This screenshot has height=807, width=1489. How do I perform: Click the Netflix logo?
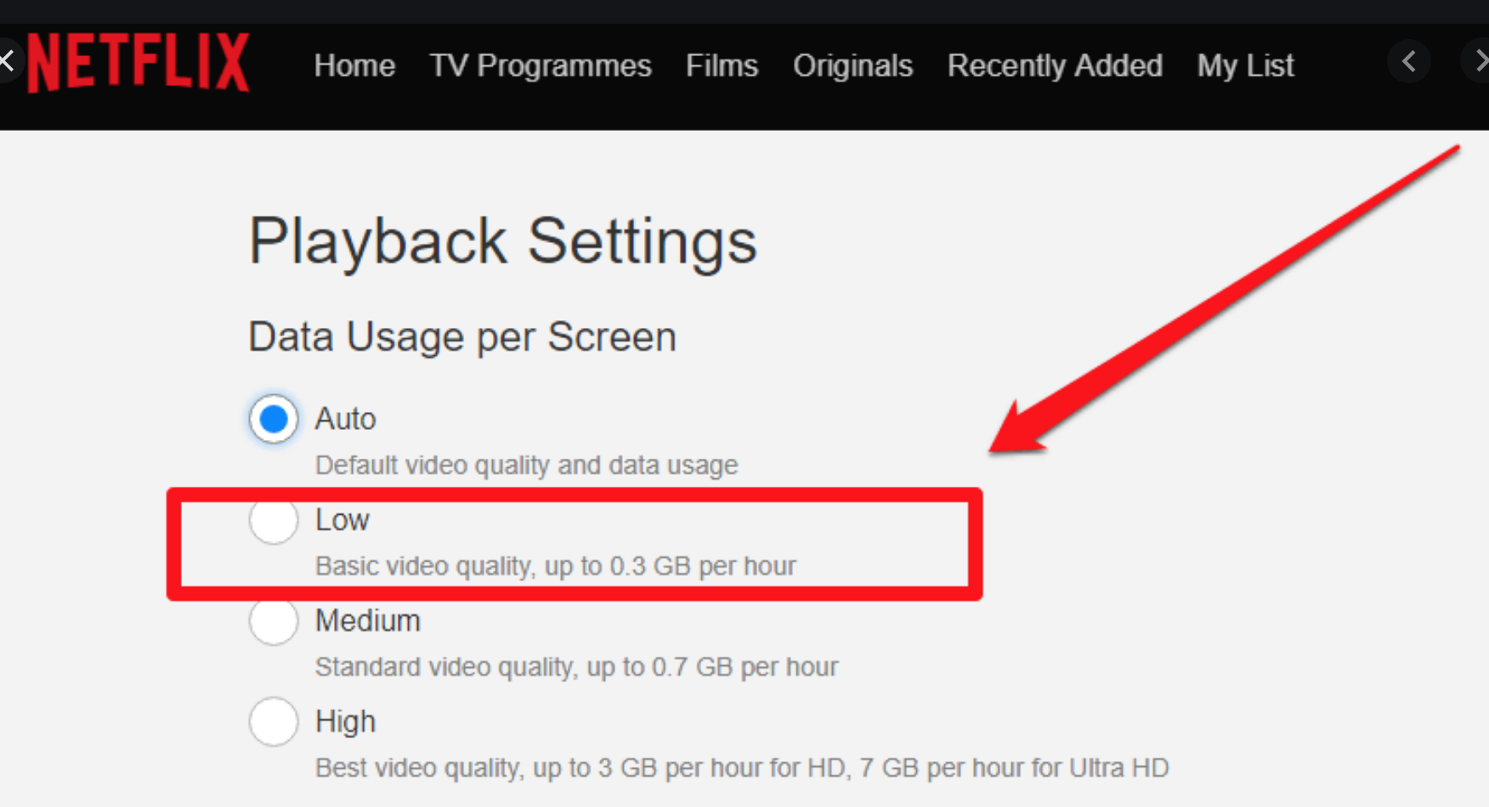[139, 63]
